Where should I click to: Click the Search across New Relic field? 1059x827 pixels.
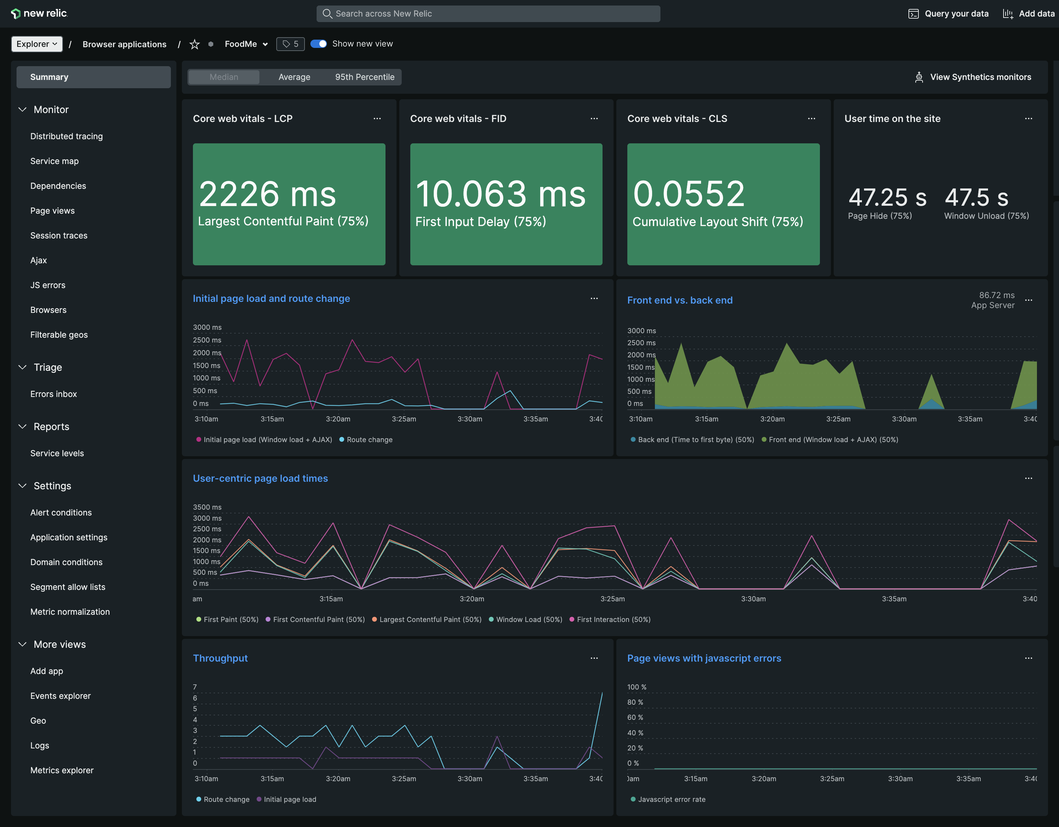pyautogui.click(x=488, y=13)
